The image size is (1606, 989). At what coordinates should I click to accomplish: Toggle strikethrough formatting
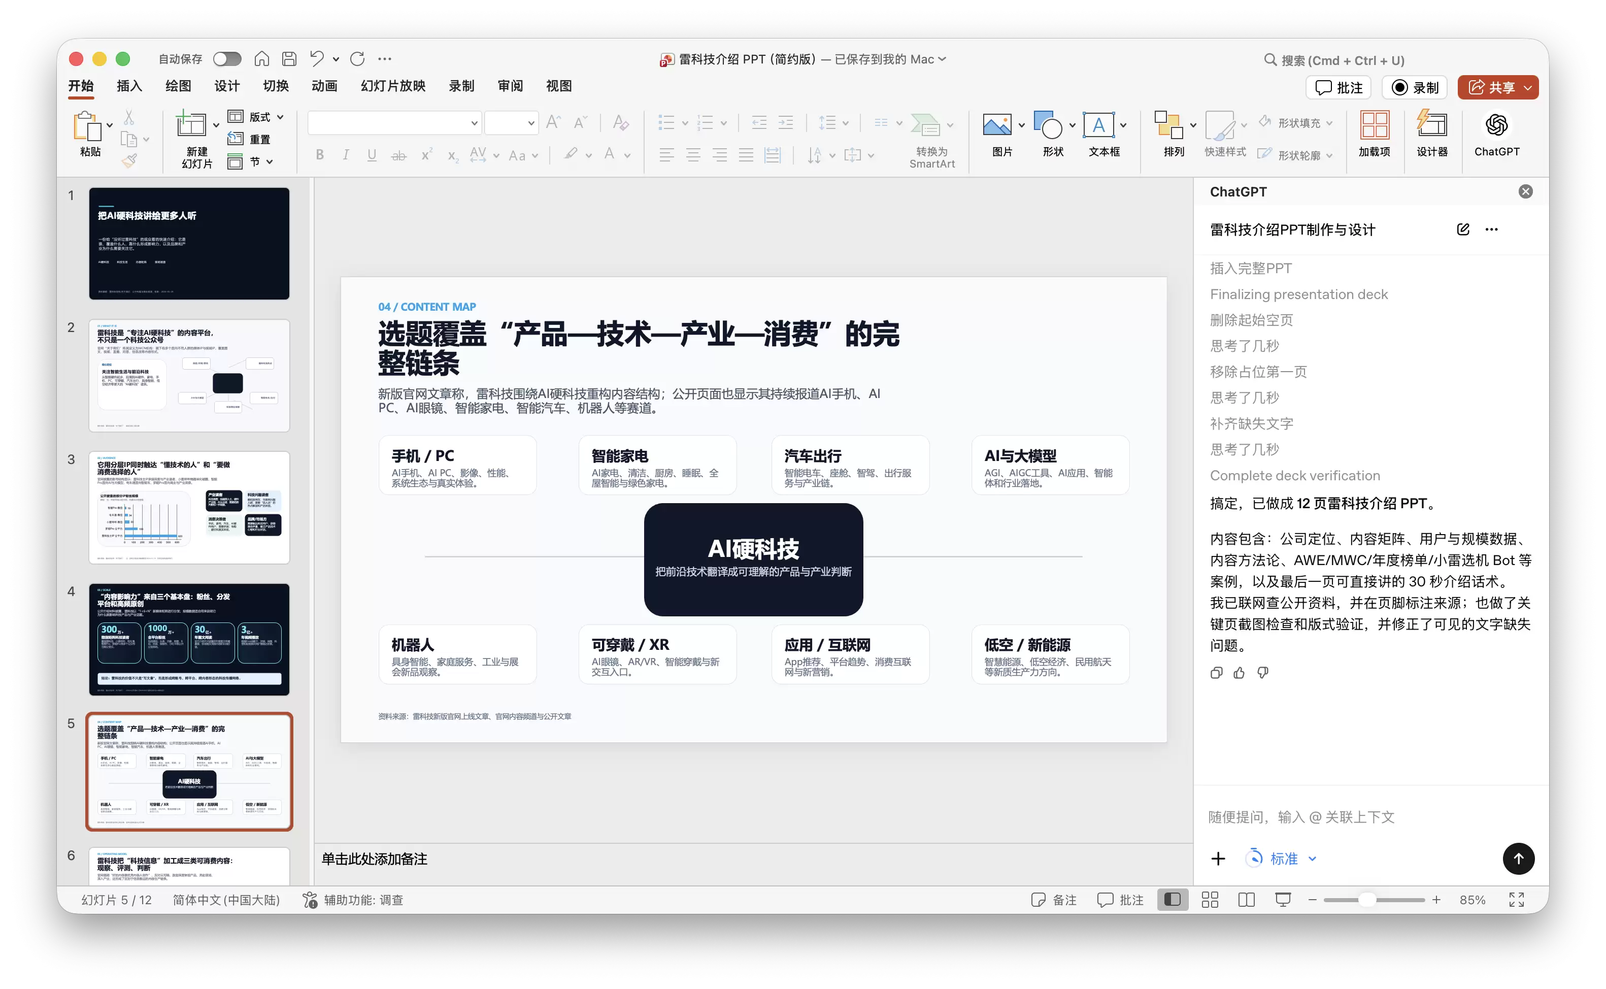(x=398, y=155)
